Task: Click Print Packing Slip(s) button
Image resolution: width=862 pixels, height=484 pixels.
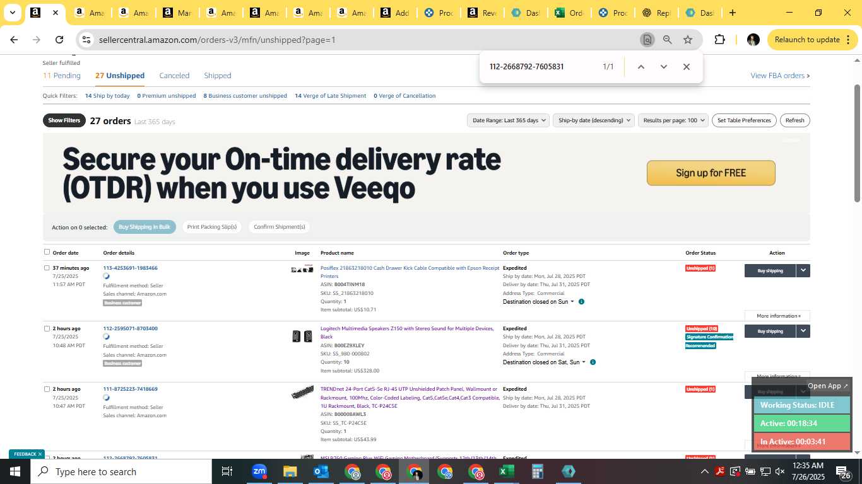Action: coord(212,227)
